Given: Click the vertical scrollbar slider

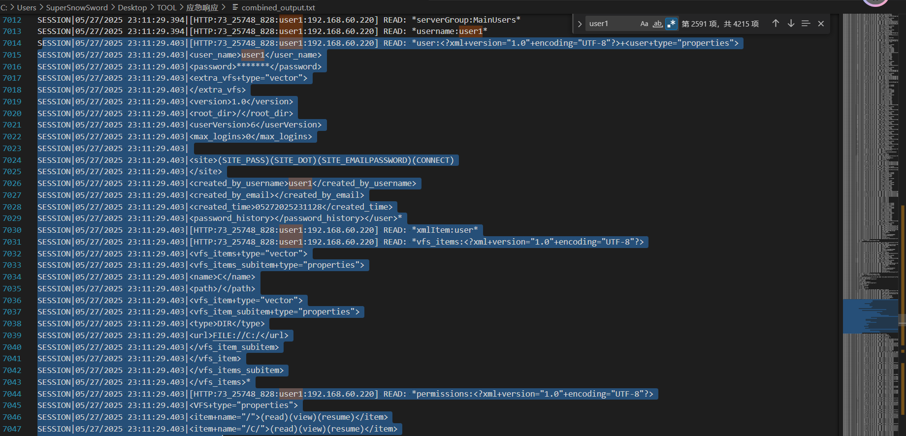Looking at the screenshot, I should (x=902, y=320).
